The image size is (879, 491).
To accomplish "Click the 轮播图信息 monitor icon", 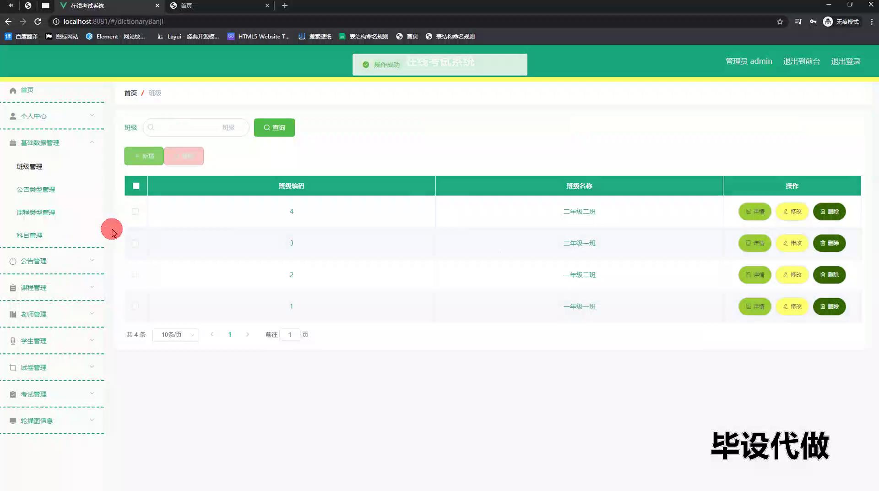I will coord(13,421).
